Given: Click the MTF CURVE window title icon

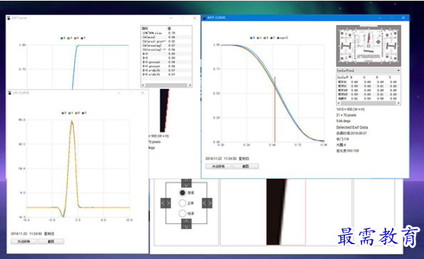Looking at the screenshot, I should click(205, 18).
